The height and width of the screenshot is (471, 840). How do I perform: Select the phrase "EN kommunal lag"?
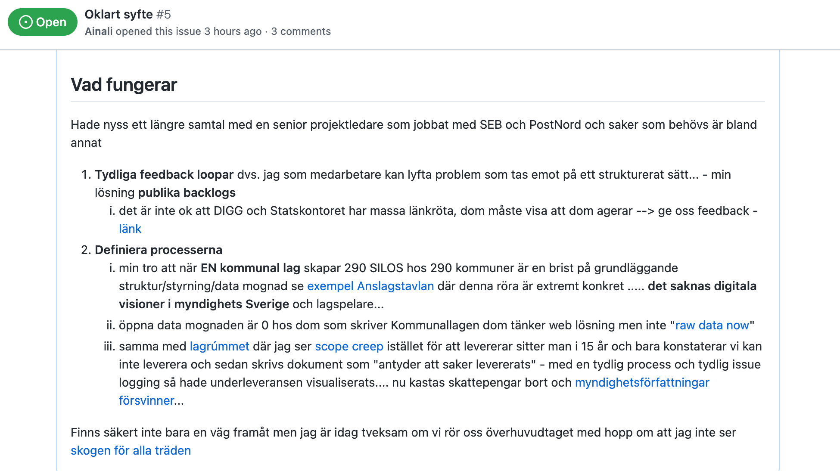(250, 268)
